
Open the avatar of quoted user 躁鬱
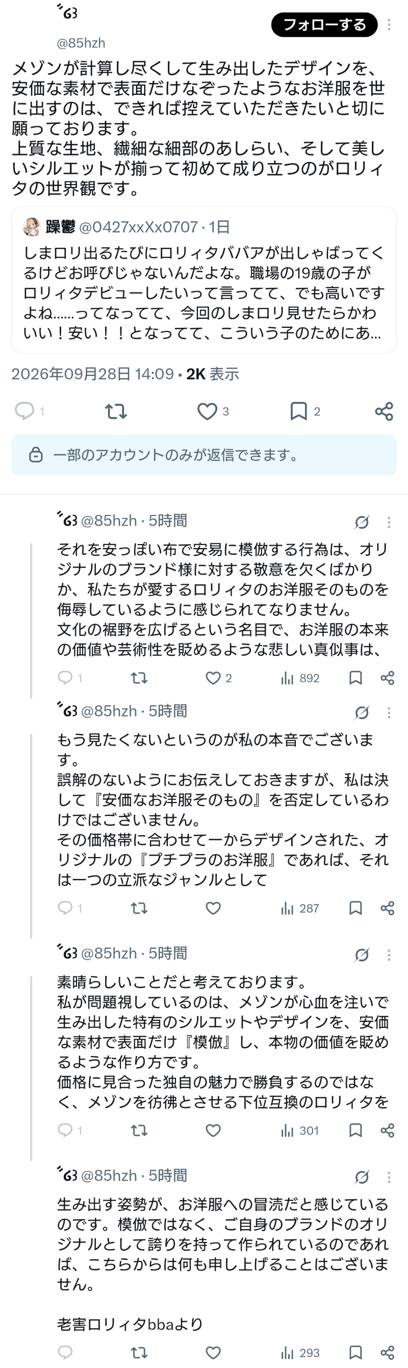[x=33, y=227]
